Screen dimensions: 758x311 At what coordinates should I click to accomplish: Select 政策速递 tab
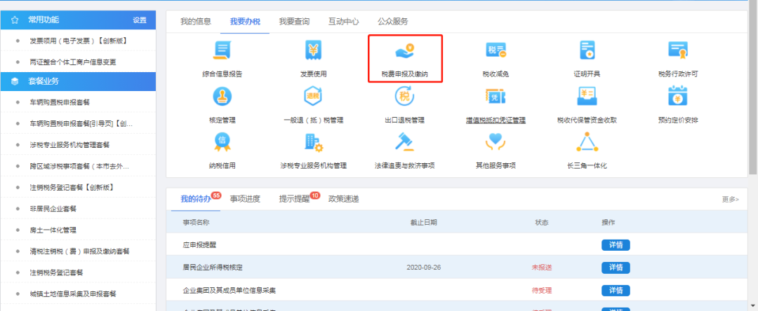(x=344, y=199)
